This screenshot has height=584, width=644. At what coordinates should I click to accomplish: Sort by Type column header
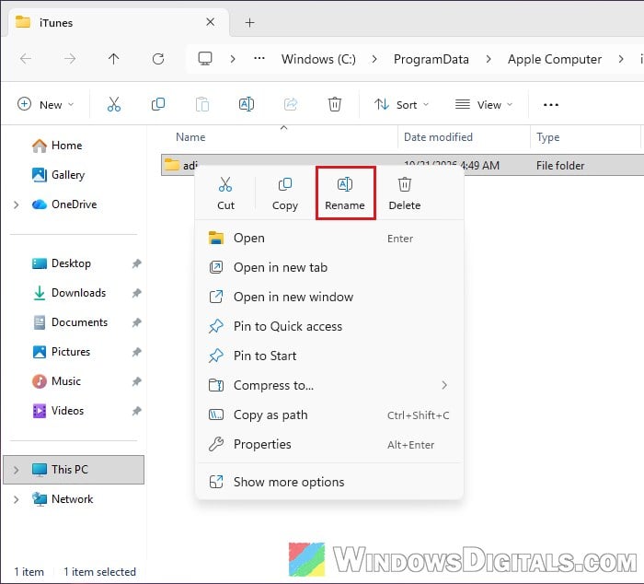coord(548,137)
